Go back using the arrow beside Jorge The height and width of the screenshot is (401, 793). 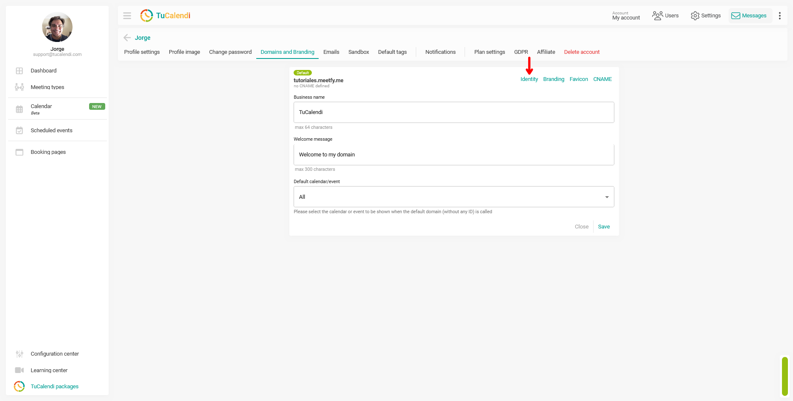127,38
